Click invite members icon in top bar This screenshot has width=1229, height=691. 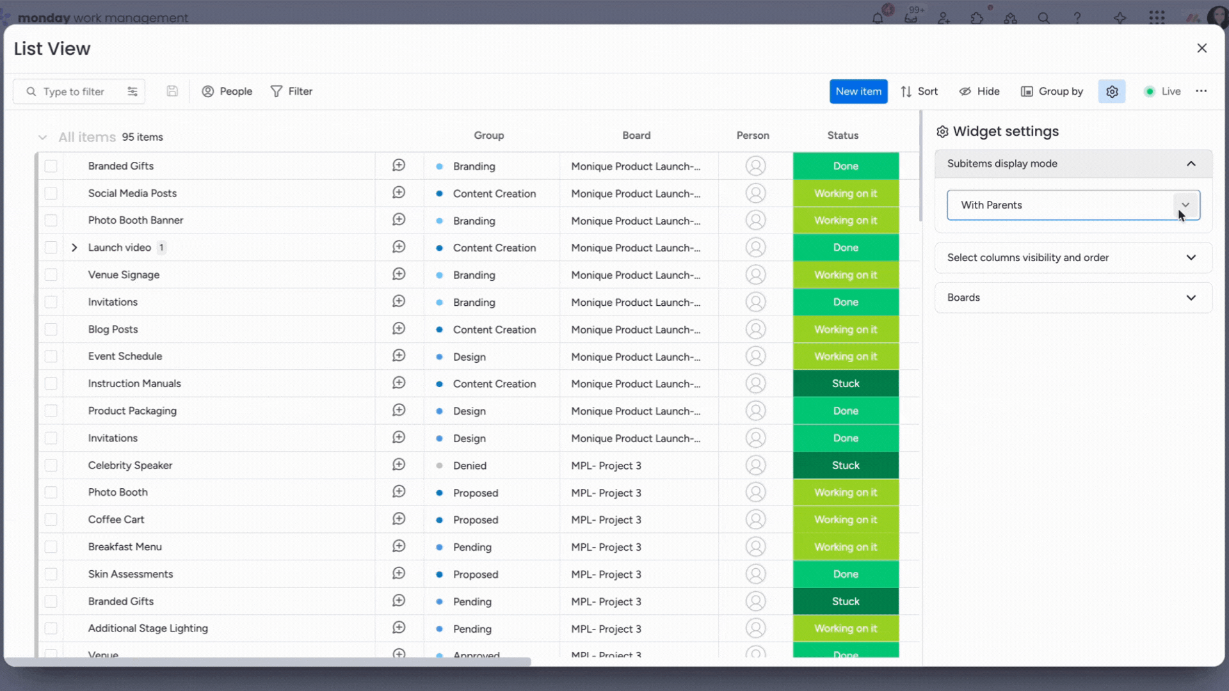[944, 18]
